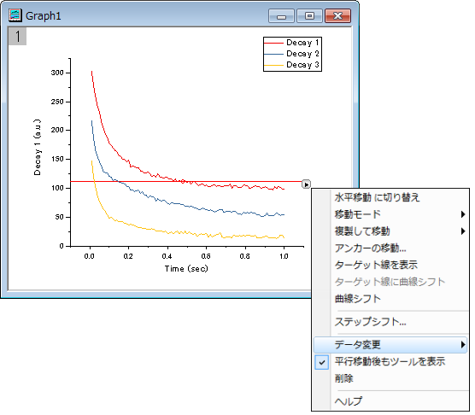
Task: Minimize the Graph1 window
Action: click(x=281, y=15)
